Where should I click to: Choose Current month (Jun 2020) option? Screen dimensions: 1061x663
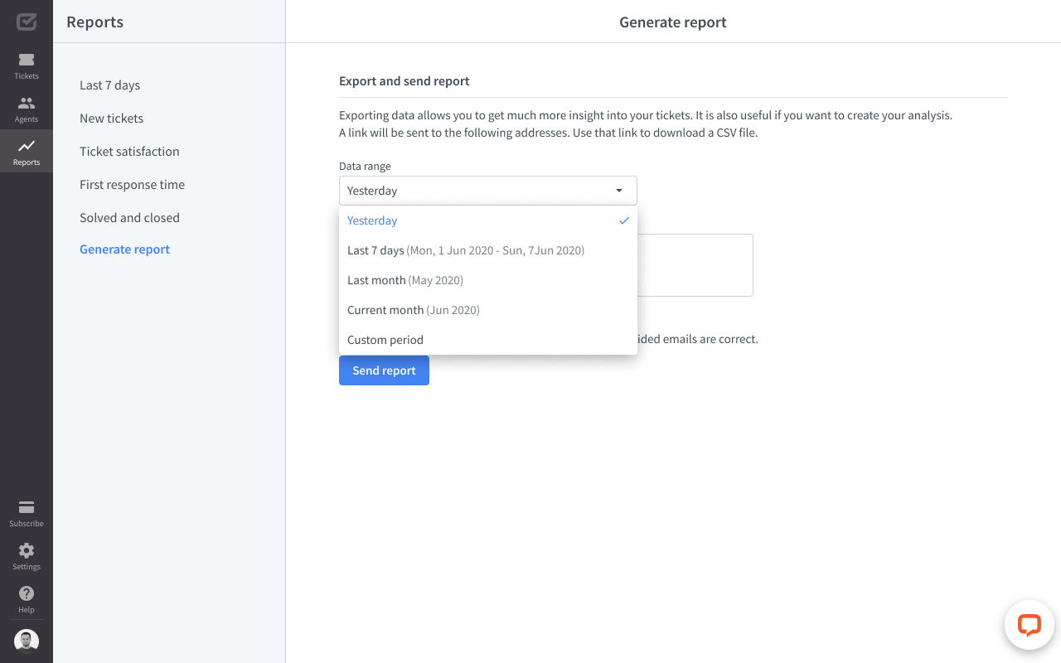[488, 310]
